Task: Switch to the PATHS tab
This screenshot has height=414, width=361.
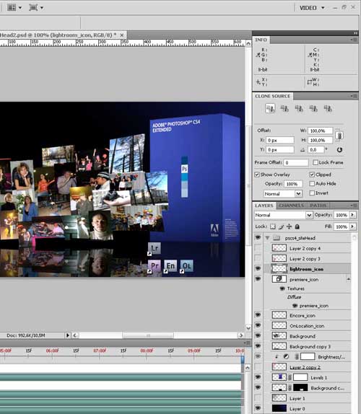Action: 318,206
